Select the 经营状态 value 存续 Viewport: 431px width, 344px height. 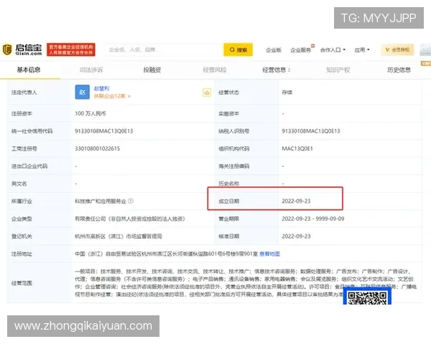click(x=287, y=92)
